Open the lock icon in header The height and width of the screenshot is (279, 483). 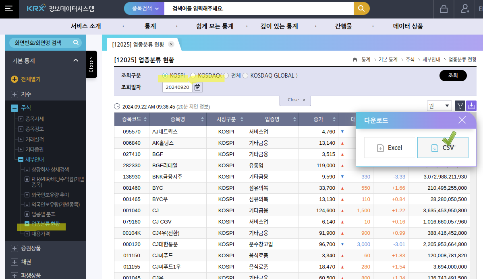(x=444, y=9)
